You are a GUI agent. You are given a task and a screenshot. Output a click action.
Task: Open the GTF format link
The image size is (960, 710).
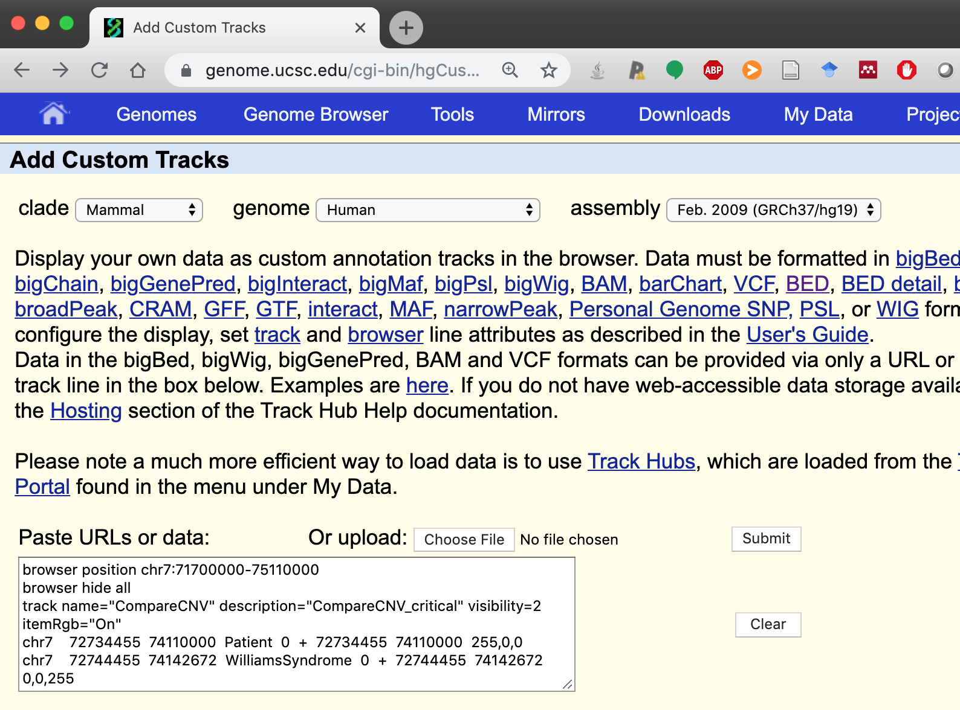(276, 309)
